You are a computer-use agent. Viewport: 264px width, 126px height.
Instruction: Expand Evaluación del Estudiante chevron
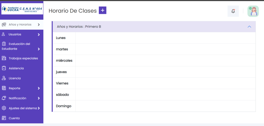click(39, 49)
